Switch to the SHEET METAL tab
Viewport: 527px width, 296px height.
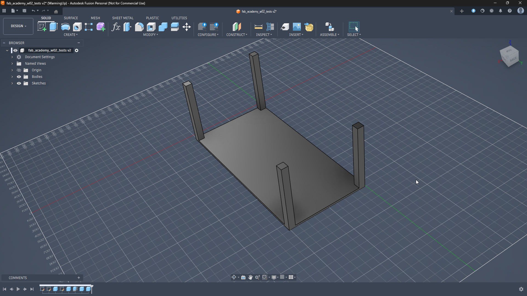point(123,18)
